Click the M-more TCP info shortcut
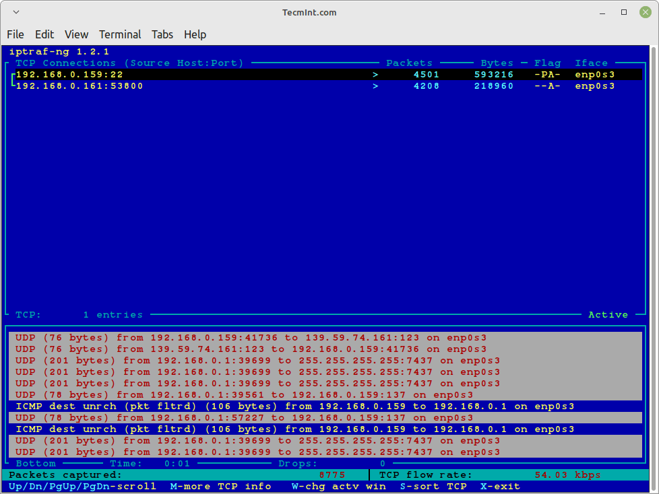The width and height of the screenshot is (659, 494). (220, 486)
